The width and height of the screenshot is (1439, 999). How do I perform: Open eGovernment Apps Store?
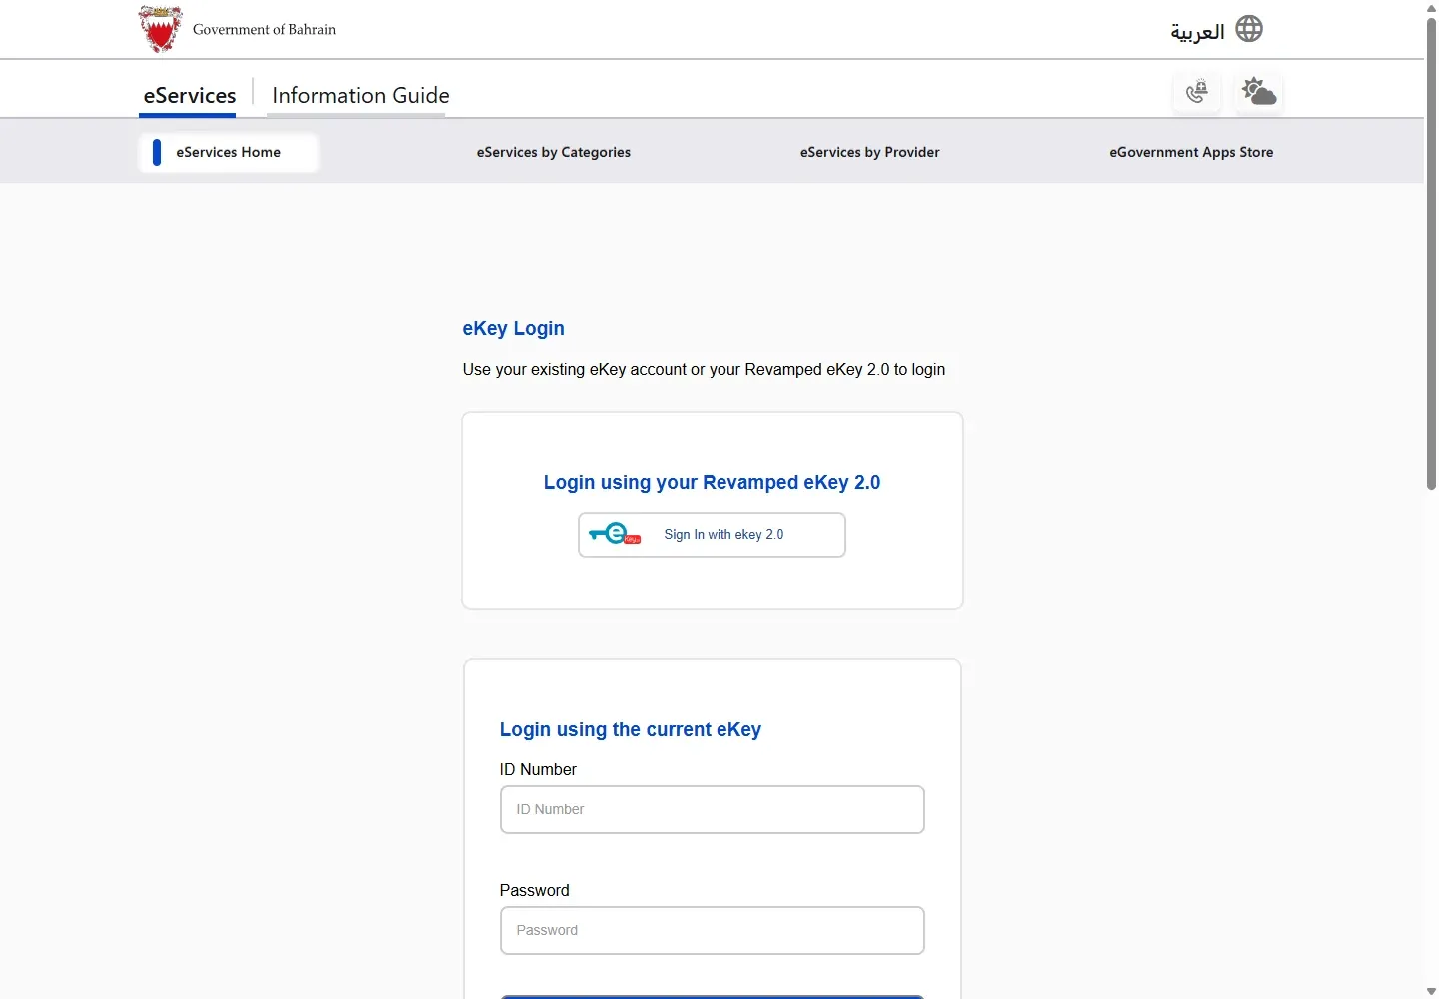1191,152
